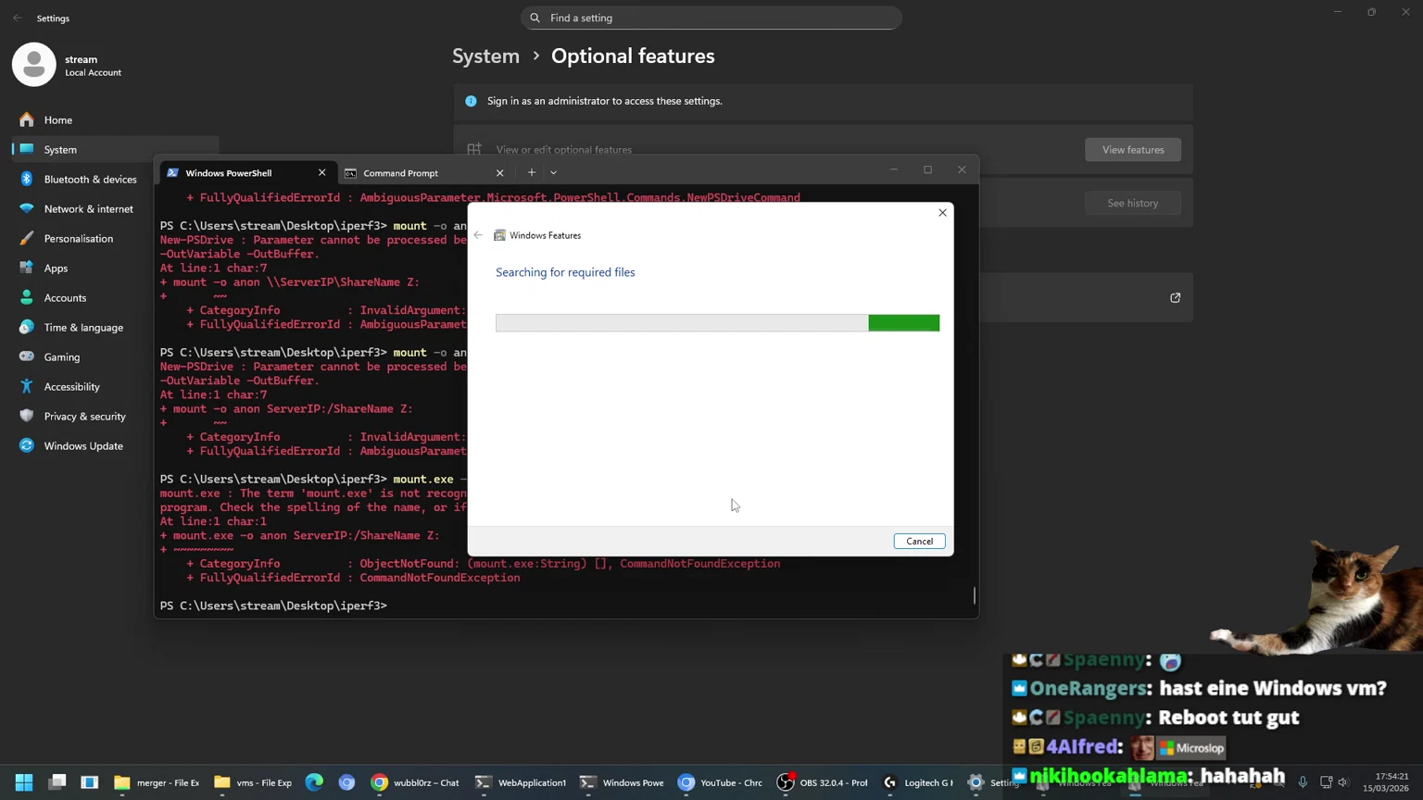Select the Windows PowerShell tab
This screenshot has height=800, width=1423.
click(x=237, y=173)
